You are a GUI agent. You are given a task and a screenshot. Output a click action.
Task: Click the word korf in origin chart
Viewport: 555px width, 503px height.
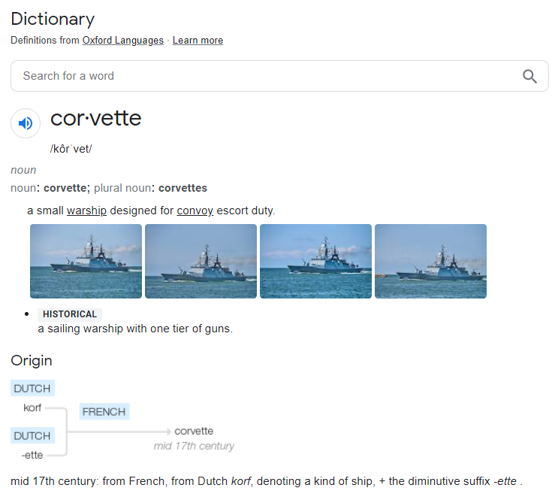point(32,408)
